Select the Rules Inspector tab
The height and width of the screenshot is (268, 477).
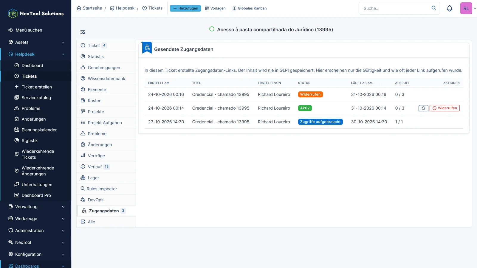106,189
